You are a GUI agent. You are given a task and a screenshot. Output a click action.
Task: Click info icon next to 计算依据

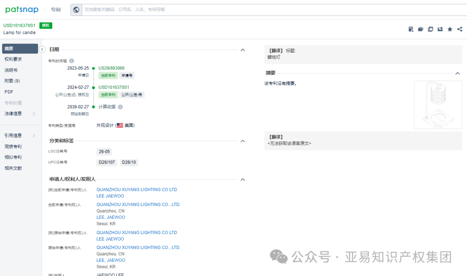tap(120, 107)
